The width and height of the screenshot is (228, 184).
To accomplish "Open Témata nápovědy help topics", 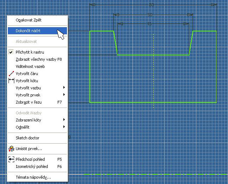I will tap(37, 177).
